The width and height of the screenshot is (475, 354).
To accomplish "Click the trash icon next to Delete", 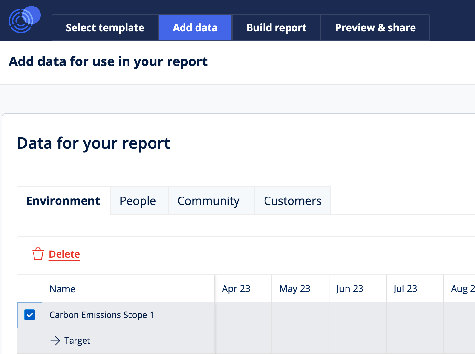I will tap(38, 254).
